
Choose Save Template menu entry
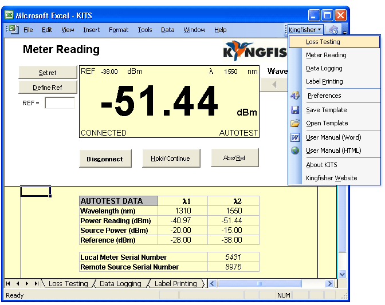pos(334,110)
